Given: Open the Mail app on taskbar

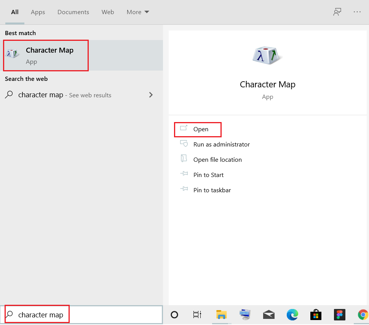Looking at the screenshot, I should pos(269,315).
